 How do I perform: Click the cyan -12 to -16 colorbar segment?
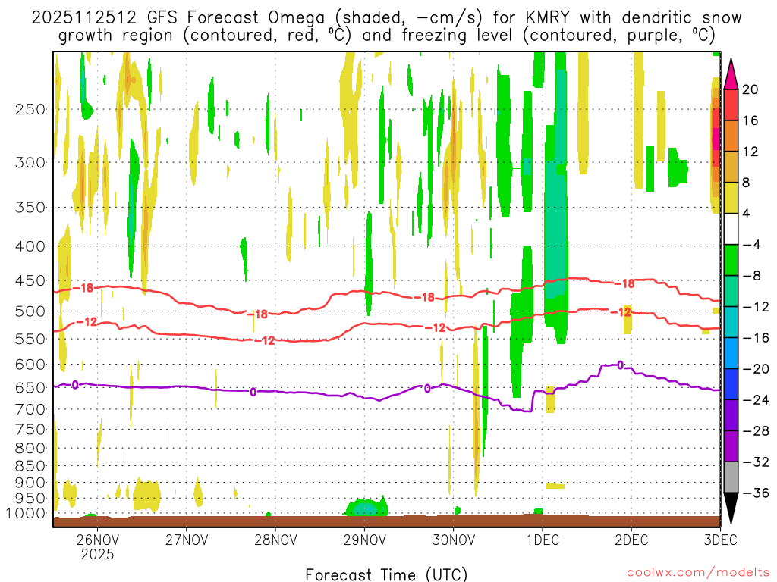coord(731,322)
